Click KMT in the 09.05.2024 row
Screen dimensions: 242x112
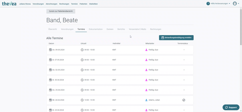coord(114,50)
